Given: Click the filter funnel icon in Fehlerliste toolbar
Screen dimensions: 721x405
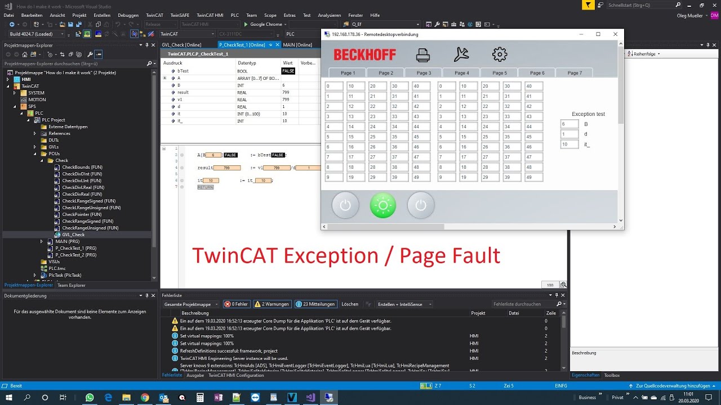Looking at the screenshot, I should 367,304.
